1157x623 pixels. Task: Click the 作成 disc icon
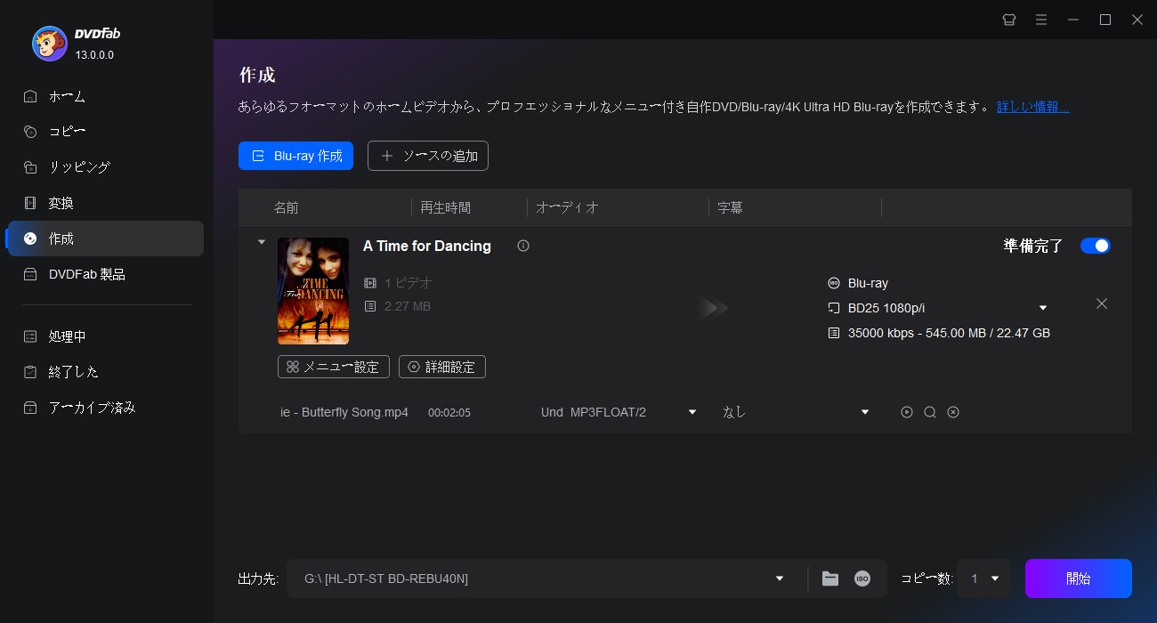coord(30,239)
